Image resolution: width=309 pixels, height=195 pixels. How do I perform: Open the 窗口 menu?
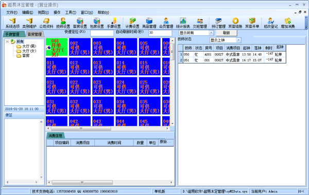pyautogui.click(x=87, y=12)
